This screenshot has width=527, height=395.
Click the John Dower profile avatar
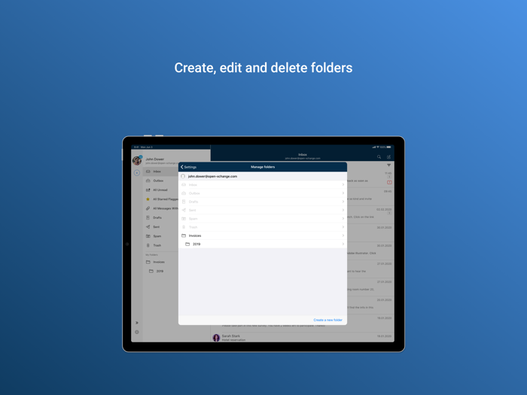click(x=137, y=160)
